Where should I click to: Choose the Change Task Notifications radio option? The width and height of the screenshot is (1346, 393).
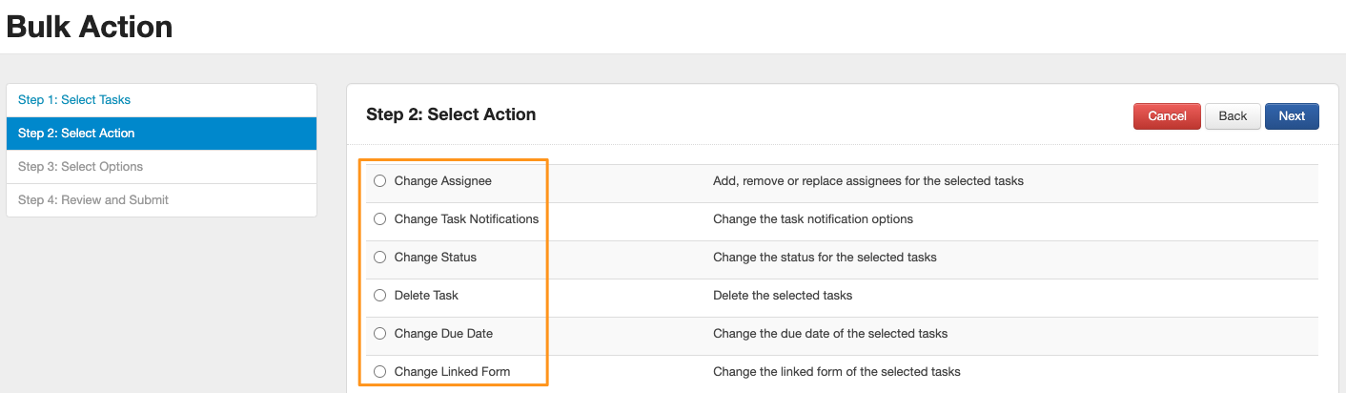pos(379,219)
